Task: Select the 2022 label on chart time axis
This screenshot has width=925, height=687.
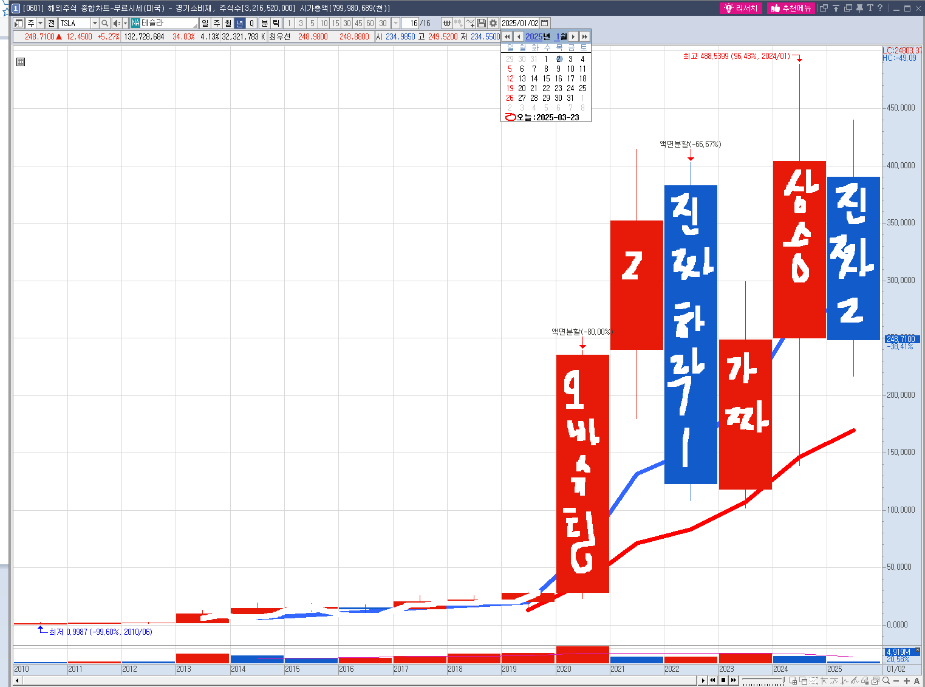Action: (672, 669)
